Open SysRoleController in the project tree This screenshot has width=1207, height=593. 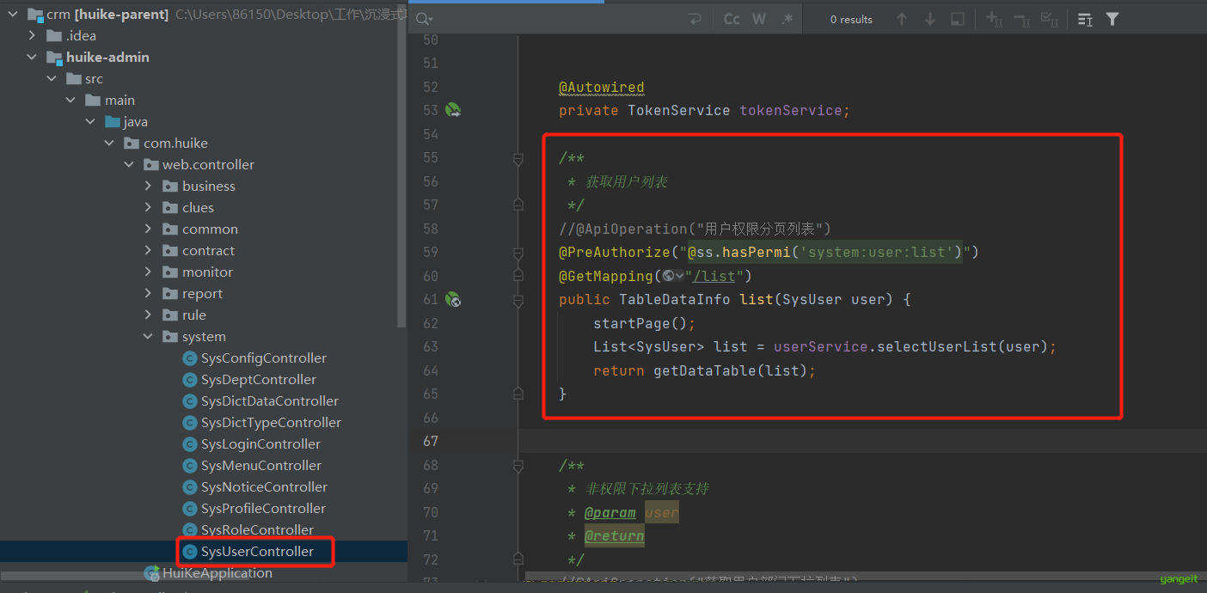(257, 530)
